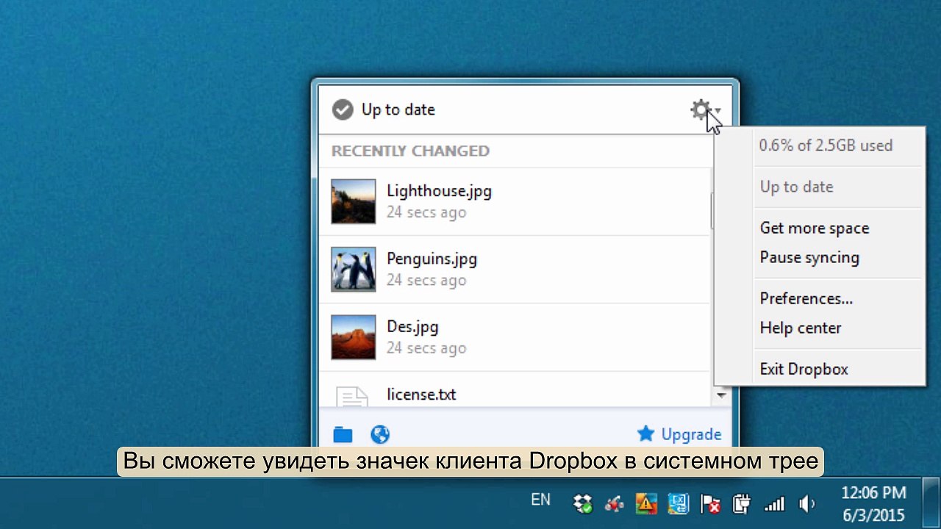Click the RECENTLY CHANGED heading
Image resolution: width=941 pixels, height=529 pixels.
410,151
